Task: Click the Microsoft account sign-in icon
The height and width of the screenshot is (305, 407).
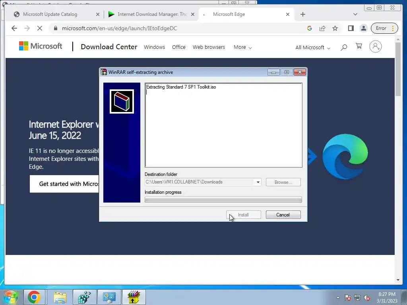Action: tap(375, 47)
